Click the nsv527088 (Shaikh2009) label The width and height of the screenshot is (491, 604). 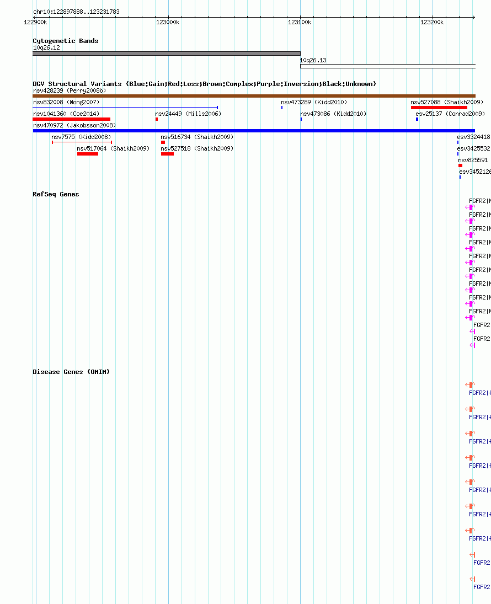pyautogui.click(x=447, y=102)
